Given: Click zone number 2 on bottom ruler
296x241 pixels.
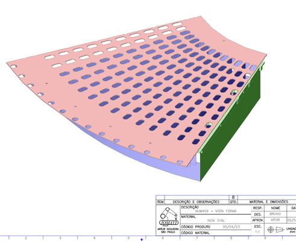Looking at the screenshot, I should 26,238.
